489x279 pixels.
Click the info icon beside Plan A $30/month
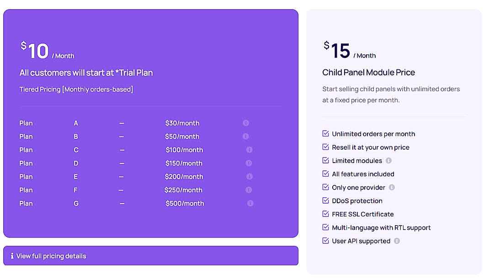(246, 123)
